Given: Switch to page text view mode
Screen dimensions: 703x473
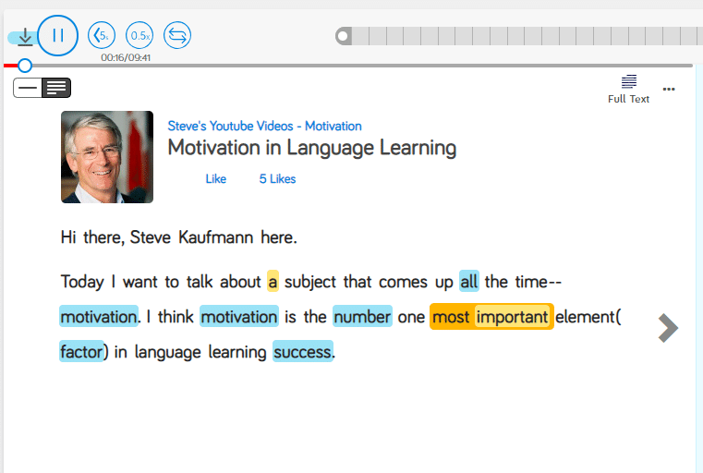Looking at the screenshot, I should [56, 88].
